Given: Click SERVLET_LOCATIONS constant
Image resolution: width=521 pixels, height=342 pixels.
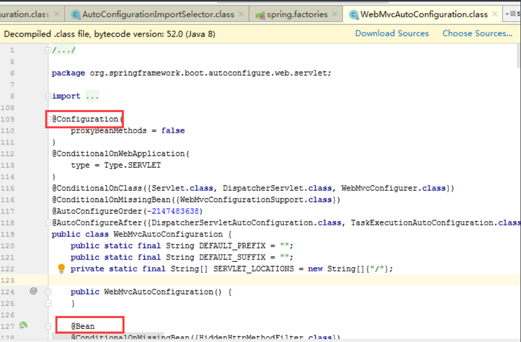Looking at the screenshot, I should [254, 269].
